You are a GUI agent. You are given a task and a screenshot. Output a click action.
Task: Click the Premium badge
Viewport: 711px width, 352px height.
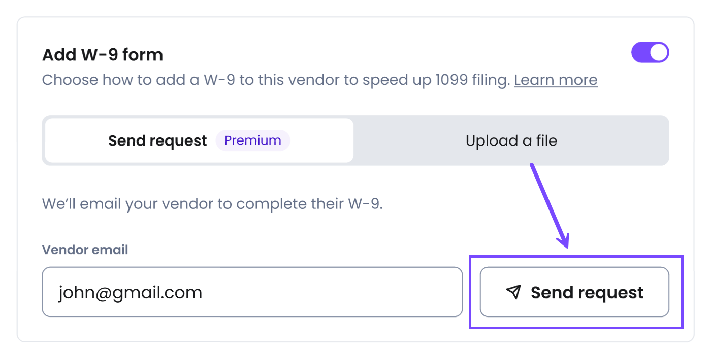tap(252, 140)
